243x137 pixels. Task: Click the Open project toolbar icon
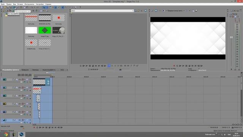coord(5,7)
